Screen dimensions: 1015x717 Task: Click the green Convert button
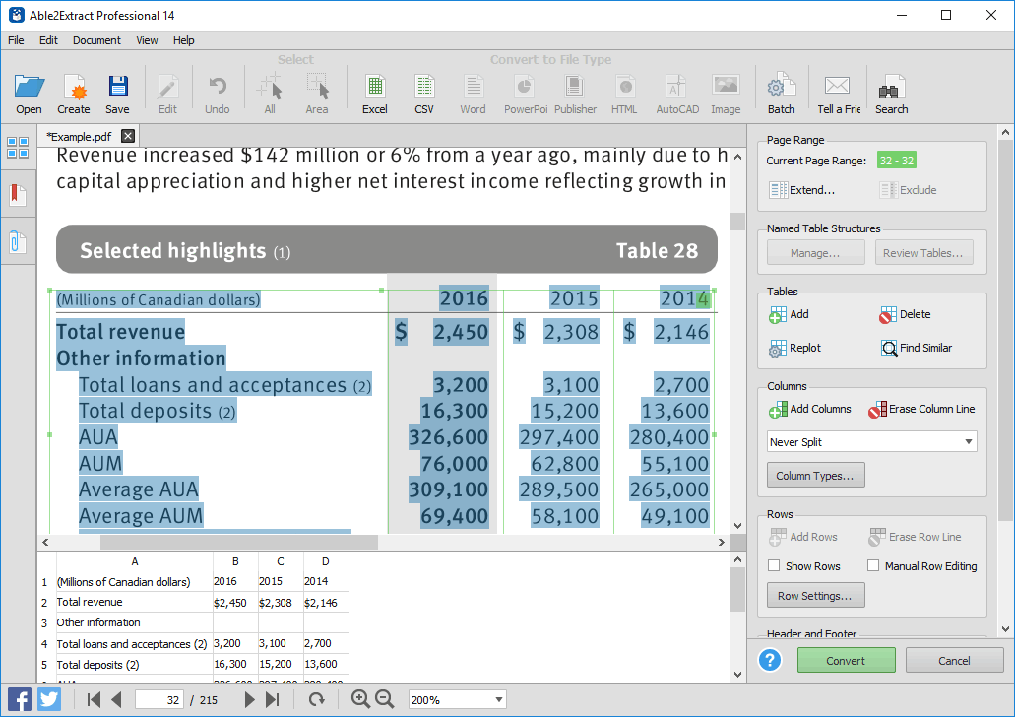[x=847, y=661]
